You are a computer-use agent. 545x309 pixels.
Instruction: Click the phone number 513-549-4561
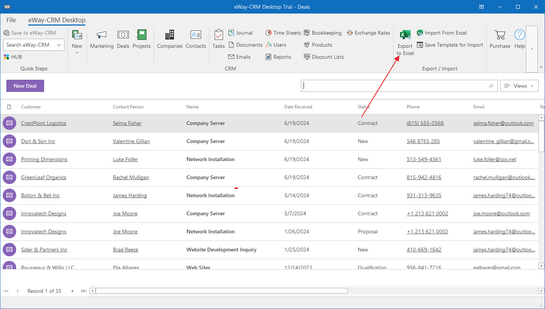pyautogui.click(x=424, y=159)
